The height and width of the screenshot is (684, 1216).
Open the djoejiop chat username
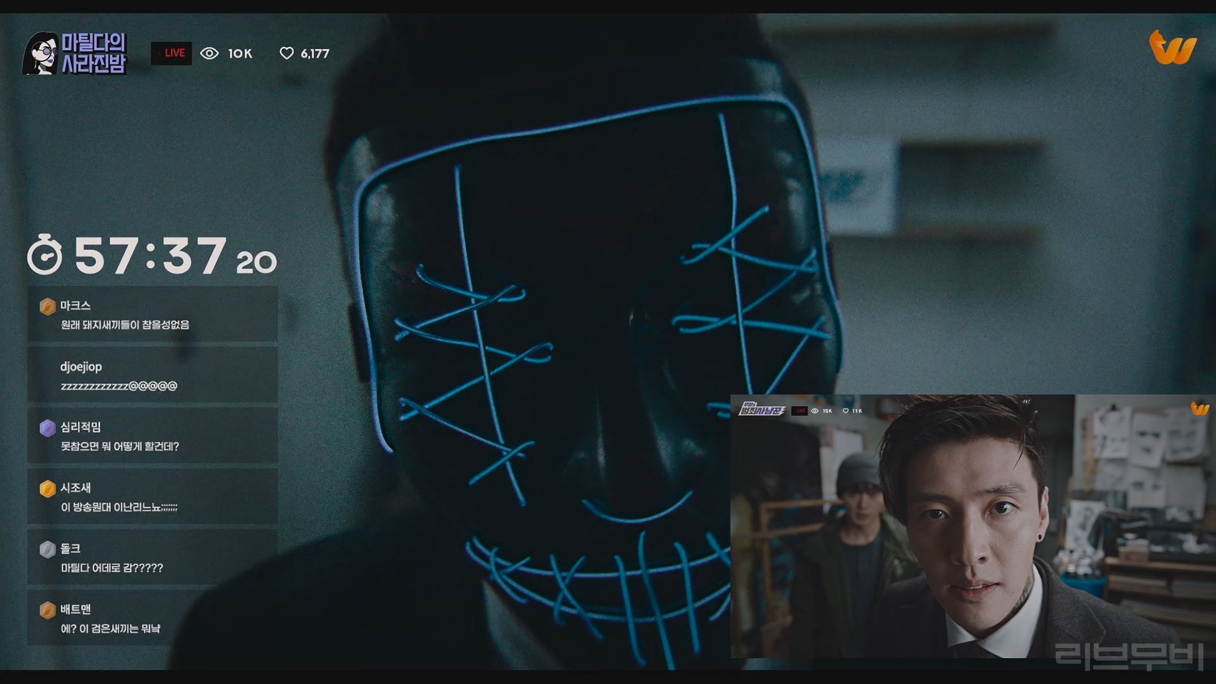point(81,367)
